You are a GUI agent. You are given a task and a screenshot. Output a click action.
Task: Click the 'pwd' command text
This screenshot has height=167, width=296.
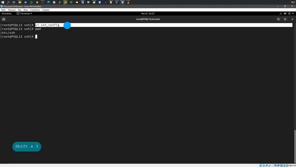tap(38, 29)
